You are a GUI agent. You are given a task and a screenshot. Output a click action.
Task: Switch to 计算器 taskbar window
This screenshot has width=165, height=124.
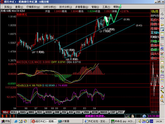(70, 121)
